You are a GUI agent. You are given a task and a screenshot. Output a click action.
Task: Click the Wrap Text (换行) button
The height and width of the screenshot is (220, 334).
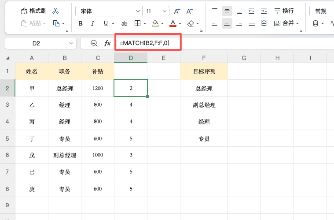[x=284, y=11]
